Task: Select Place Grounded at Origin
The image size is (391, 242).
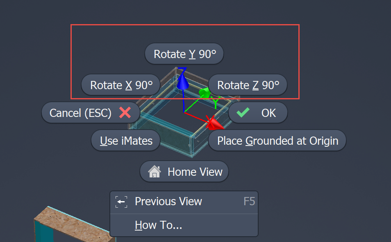Action: pos(277,141)
